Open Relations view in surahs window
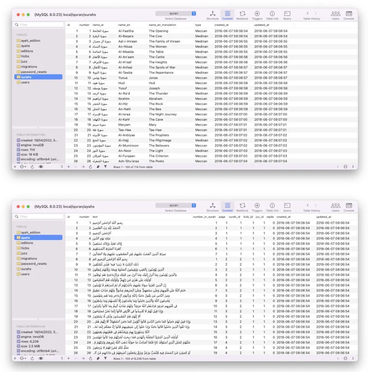The image size is (368, 372). coord(242,15)
